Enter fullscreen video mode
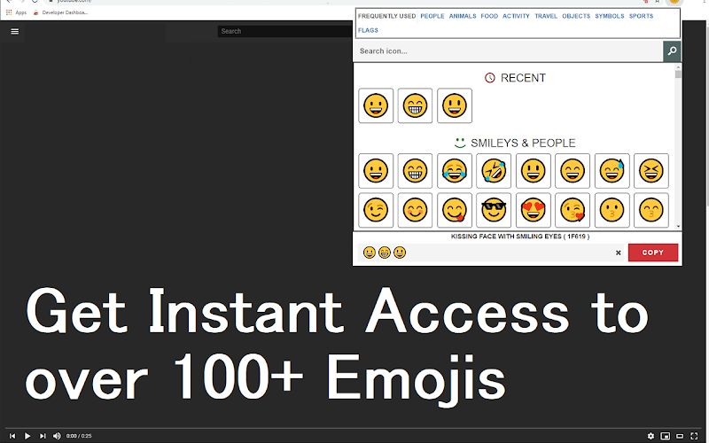 coord(694,436)
